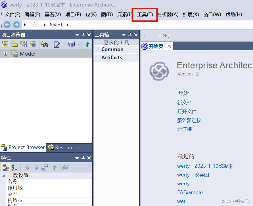Open the 工具(T) menu
The height and width of the screenshot is (206, 253).
[145, 14]
